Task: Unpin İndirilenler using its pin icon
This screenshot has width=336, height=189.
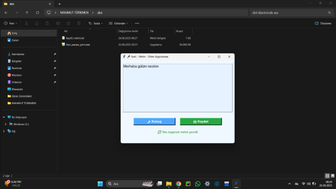Action: click(x=55, y=54)
